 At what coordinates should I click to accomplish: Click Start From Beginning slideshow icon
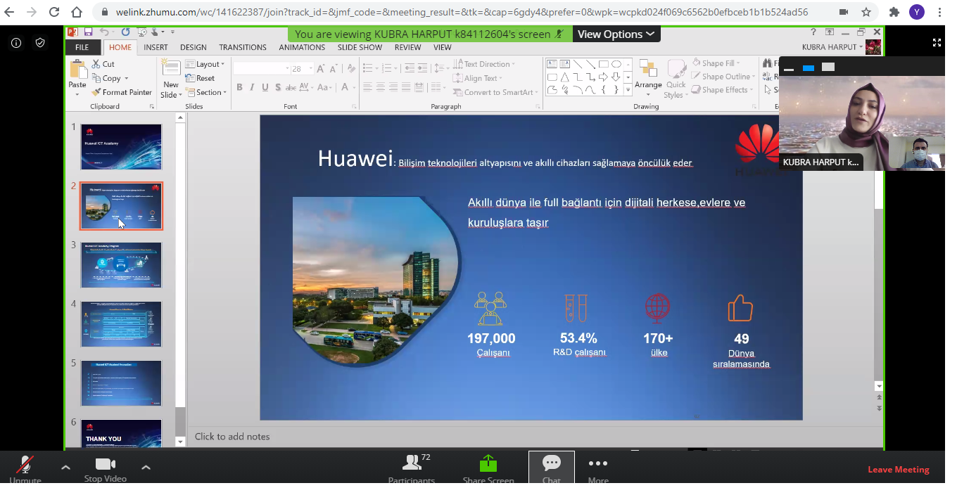[141, 32]
